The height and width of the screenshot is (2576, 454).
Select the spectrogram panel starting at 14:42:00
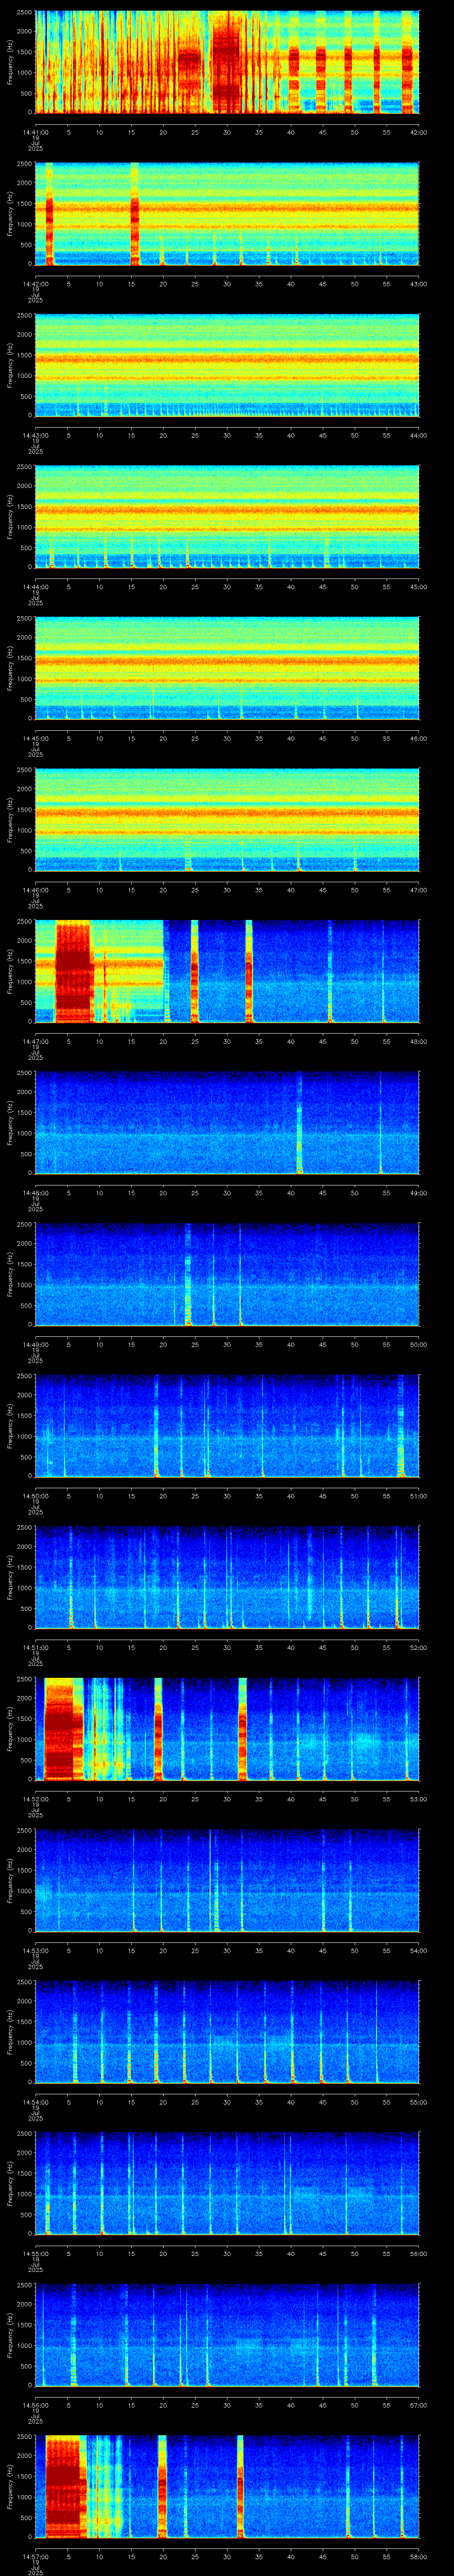pos(227,214)
